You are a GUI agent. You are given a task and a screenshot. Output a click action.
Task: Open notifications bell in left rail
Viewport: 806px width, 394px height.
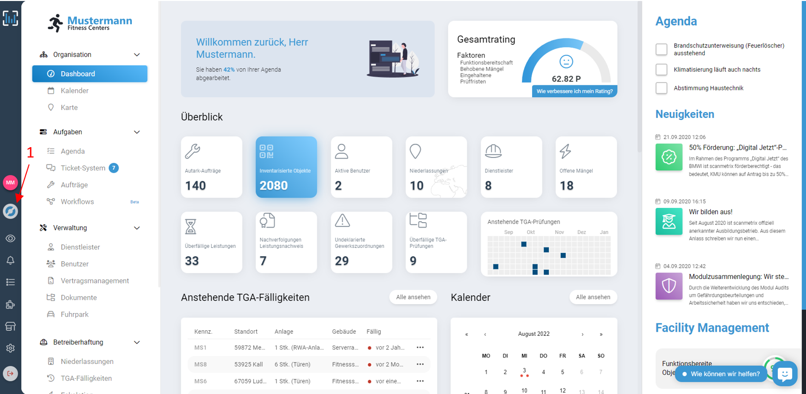pos(10,260)
